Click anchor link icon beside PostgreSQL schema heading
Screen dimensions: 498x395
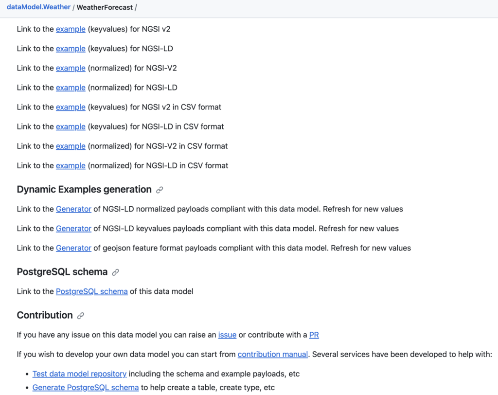click(115, 272)
